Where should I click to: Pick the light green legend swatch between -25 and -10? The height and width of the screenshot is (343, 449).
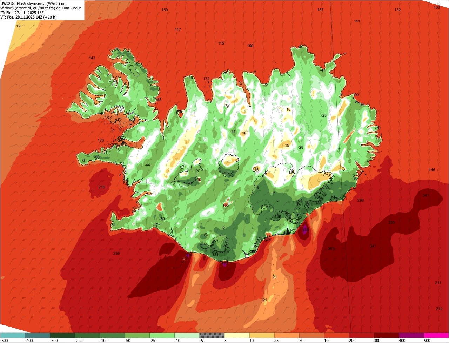click(162, 335)
